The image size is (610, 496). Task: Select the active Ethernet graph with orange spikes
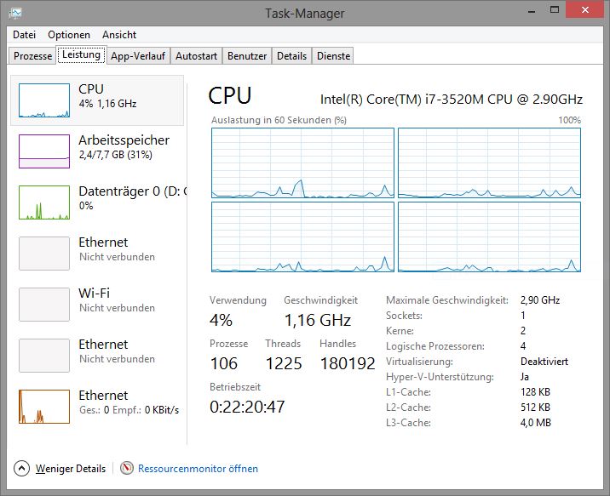pos(44,407)
